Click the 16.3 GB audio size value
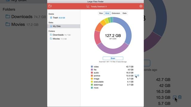Screen dimensions: 191x107 point(130,73)
